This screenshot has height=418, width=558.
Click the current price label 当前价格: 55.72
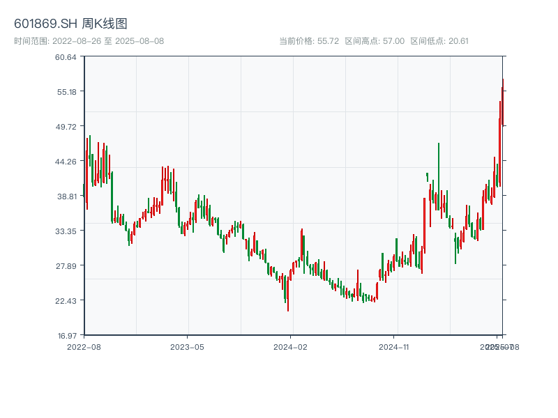(309, 41)
